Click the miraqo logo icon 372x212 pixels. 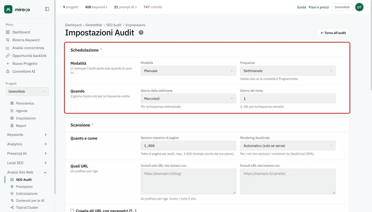click(x=8, y=9)
